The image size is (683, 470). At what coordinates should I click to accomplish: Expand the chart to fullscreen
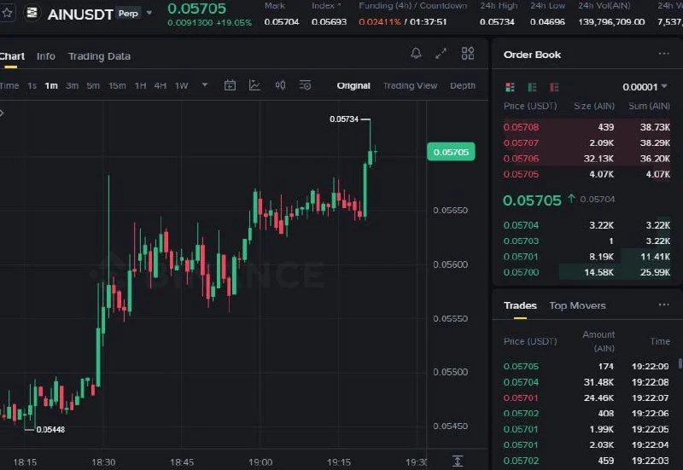[441, 54]
